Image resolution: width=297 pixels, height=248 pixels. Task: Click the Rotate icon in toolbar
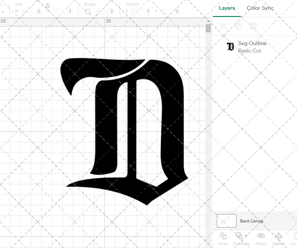pos(88,11)
